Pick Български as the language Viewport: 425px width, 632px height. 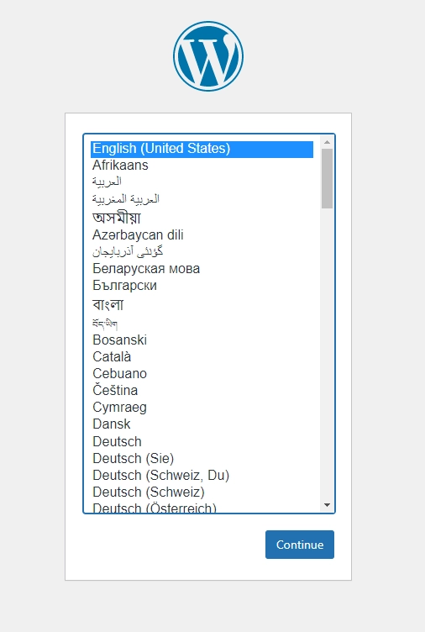(x=202, y=286)
